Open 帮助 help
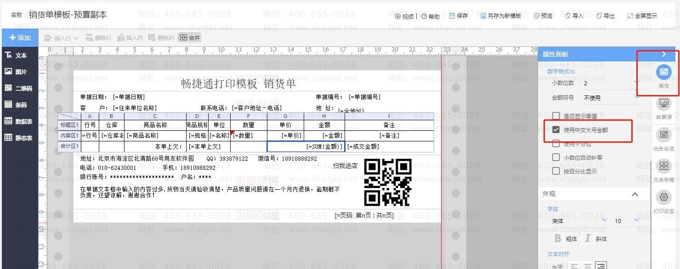 pyautogui.click(x=430, y=16)
